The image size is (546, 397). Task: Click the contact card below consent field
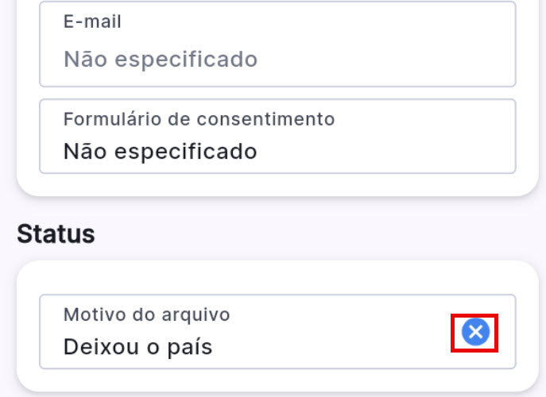click(x=277, y=184)
